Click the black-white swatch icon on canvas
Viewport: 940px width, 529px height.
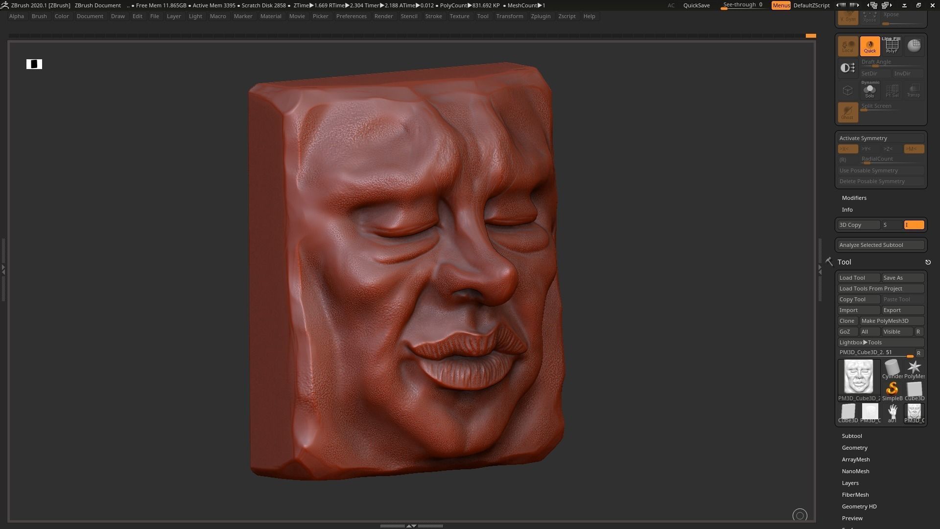[34, 64]
